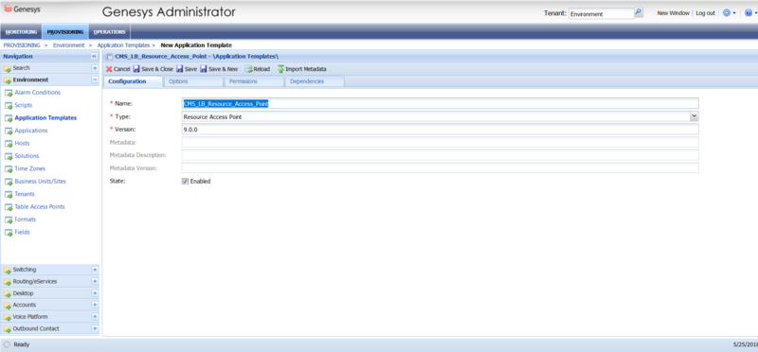The width and height of the screenshot is (758, 352).
Task: Click the Cancel red X icon
Action: pyautogui.click(x=109, y=69)
